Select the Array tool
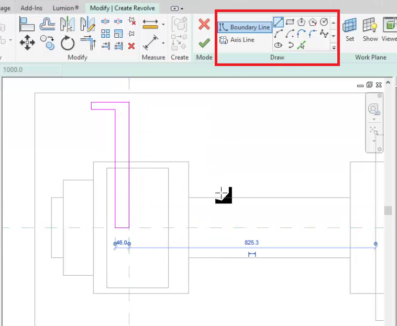 click(105, 34)
